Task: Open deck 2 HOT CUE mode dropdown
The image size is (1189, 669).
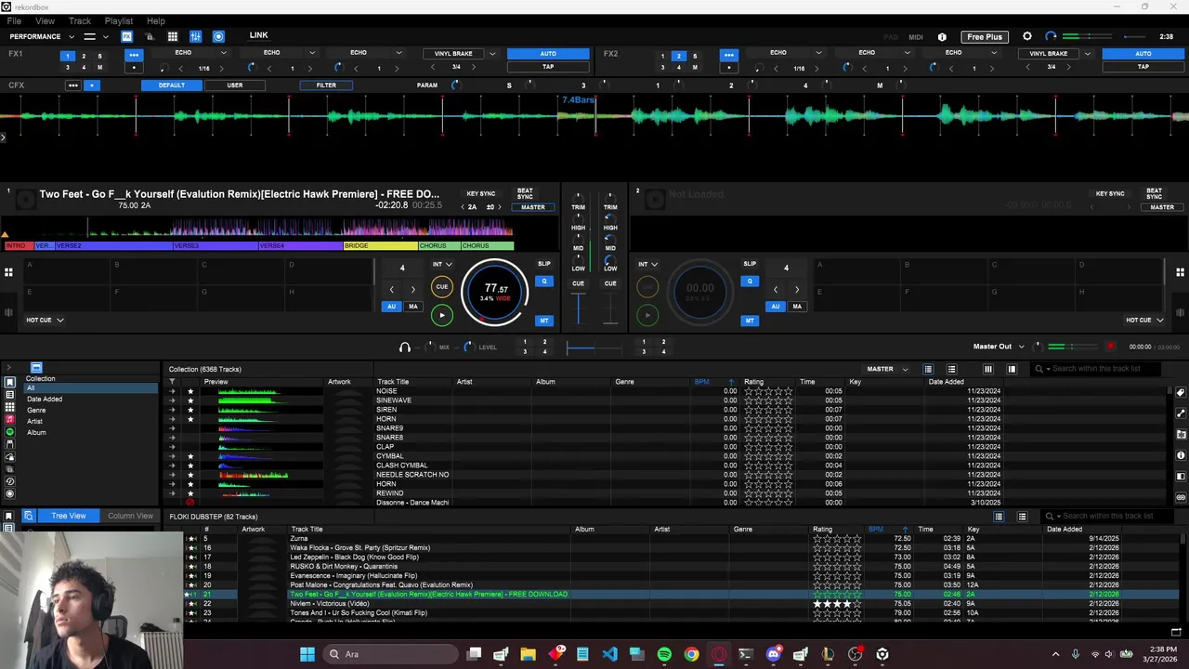Action: tap(1144, 320)
